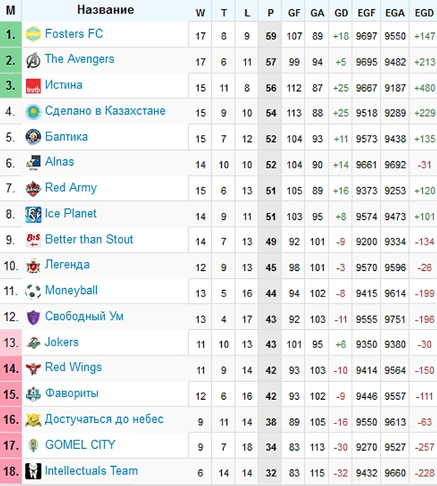Open the Red Army team link
Viewport: 437px width, 486px height.
click(x=71, y=188)
